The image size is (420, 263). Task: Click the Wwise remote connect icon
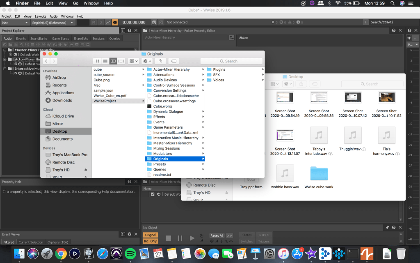click(x=153, y=22)
